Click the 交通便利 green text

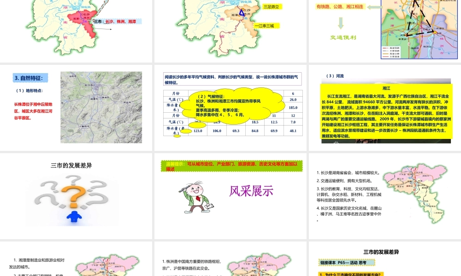[x=343, y=38]
